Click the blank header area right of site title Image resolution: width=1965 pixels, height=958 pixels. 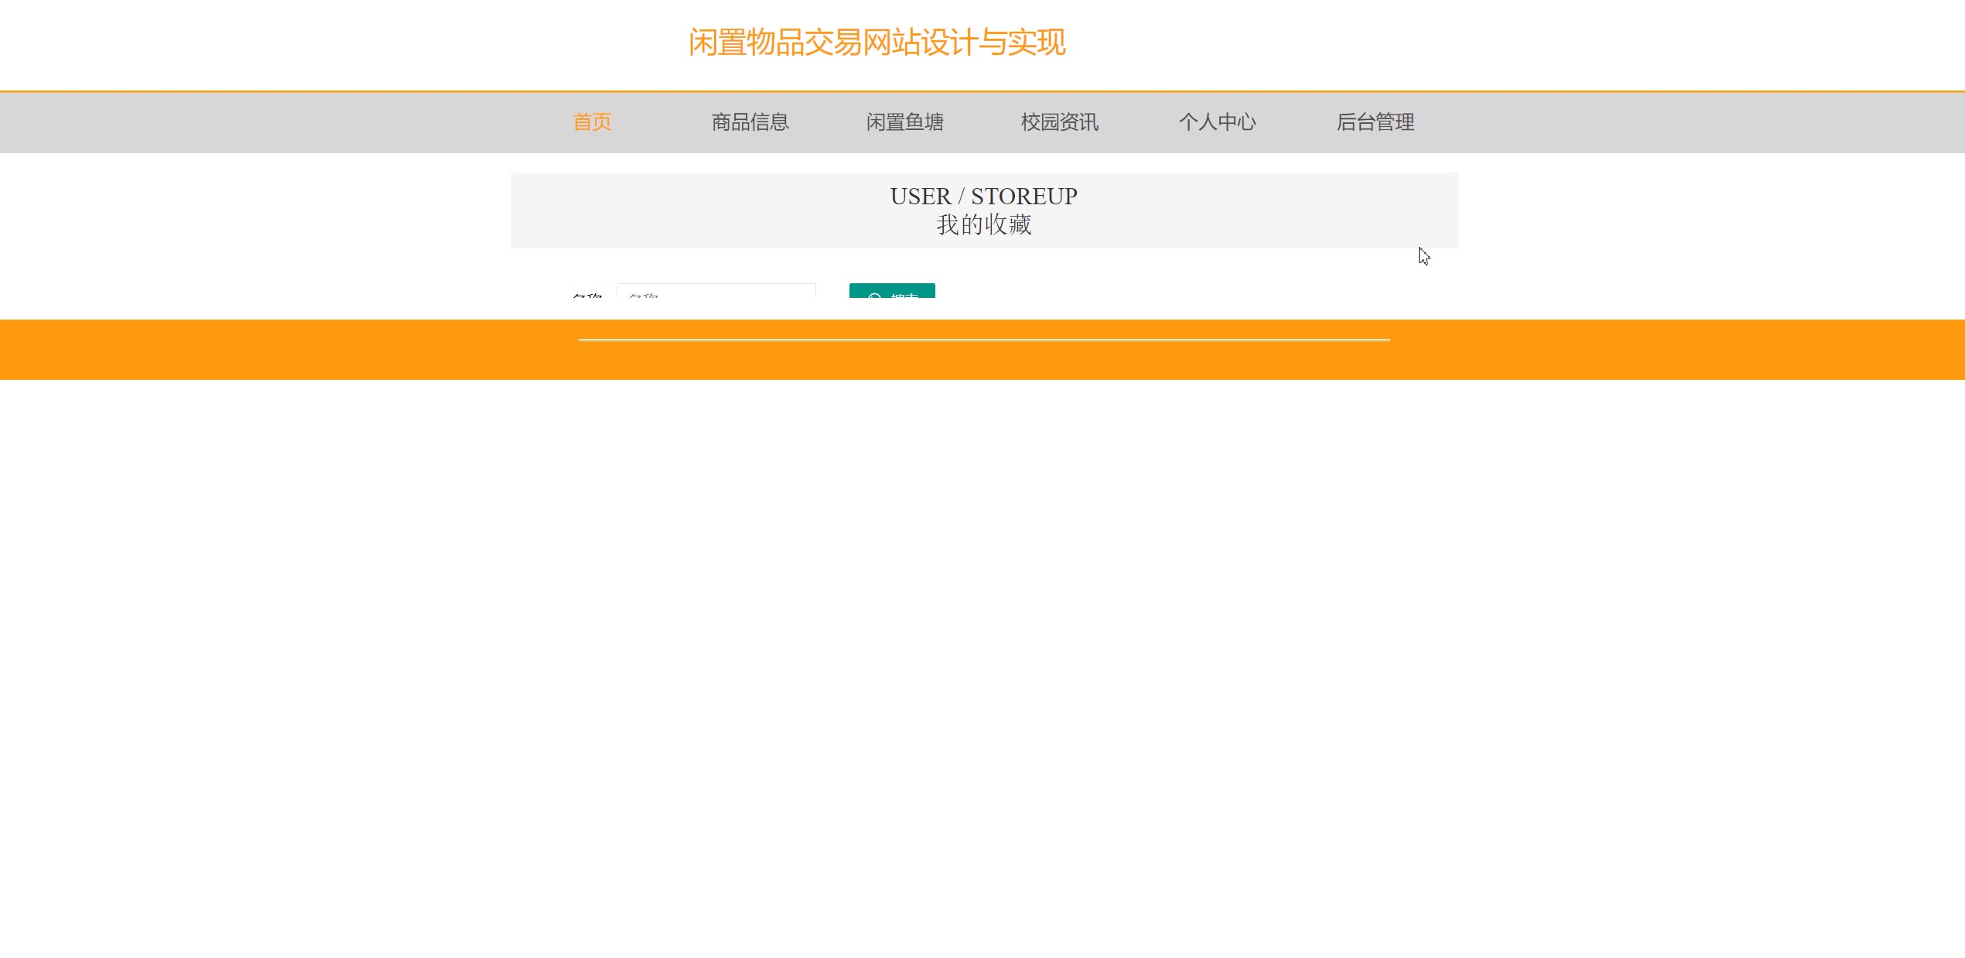1509,43
